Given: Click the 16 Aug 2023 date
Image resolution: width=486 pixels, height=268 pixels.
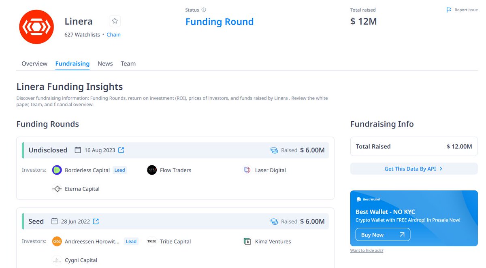Looking at the screenshot, I should pos(100,150).
